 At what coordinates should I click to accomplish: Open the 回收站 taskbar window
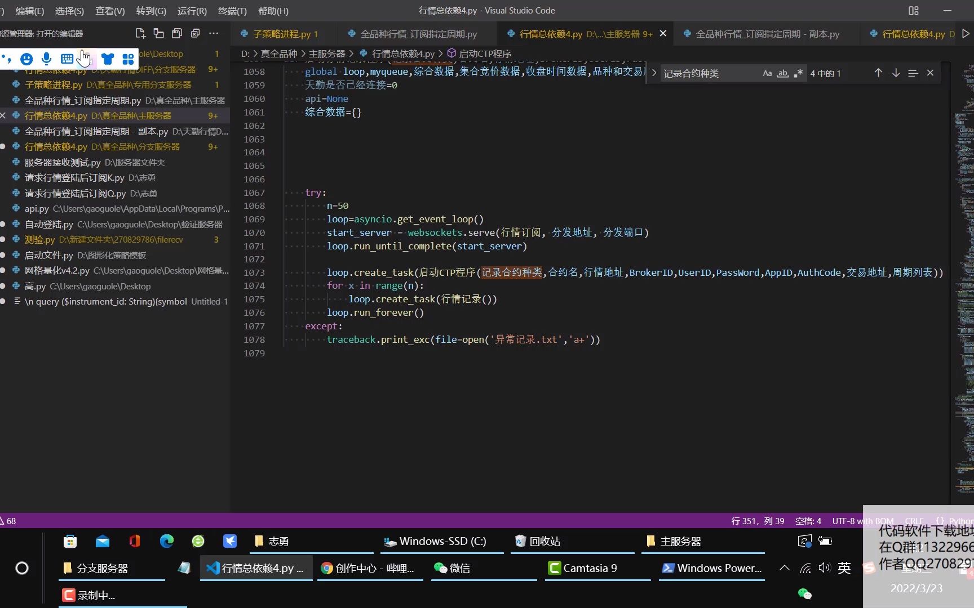coord(572,541)
